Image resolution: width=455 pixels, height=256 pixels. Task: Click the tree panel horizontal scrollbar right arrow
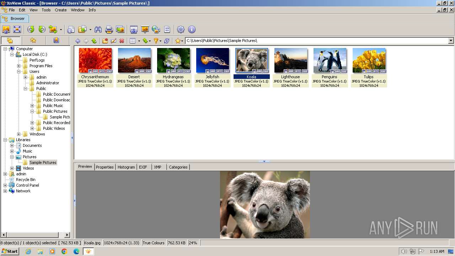coord(67,235)
